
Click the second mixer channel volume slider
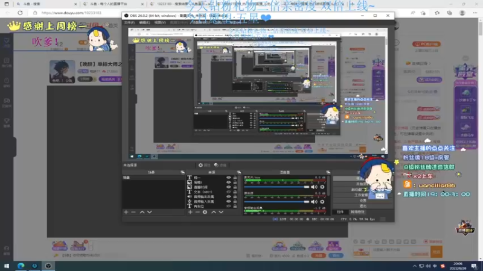(277, 202)
